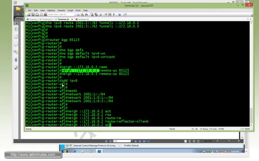Open the Layers panel icon in Foxit sidebar
Viewport: 259px width, 161px height.
point(16,44)
